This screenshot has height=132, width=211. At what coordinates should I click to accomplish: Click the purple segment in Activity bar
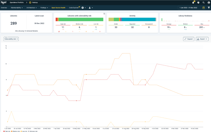[x=121, y=19]
